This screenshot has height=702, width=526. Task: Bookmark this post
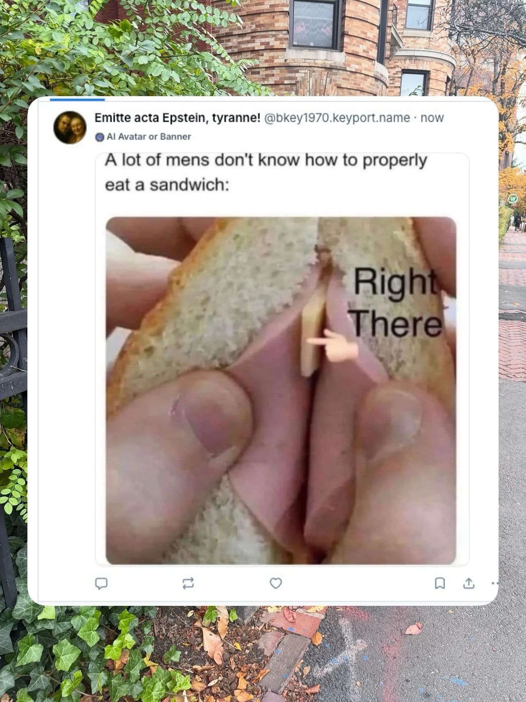440,583
